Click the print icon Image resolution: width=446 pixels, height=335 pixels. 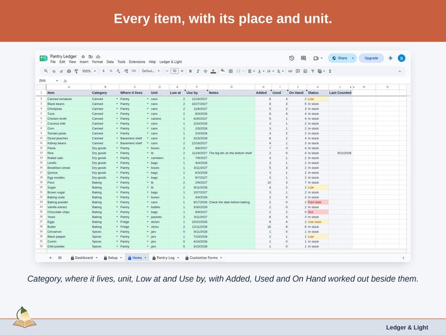pos(69,71)
